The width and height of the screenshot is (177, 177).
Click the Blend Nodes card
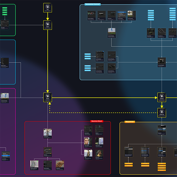[151, 32]
